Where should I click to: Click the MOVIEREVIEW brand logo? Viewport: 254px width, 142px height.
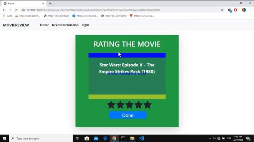pos(16,25)
